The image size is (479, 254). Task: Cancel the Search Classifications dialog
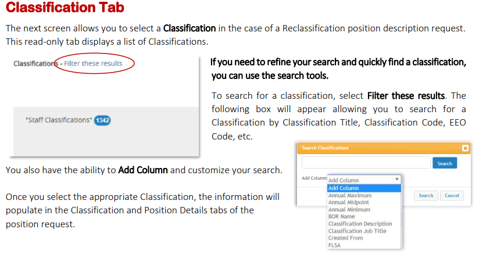(452, 195)
